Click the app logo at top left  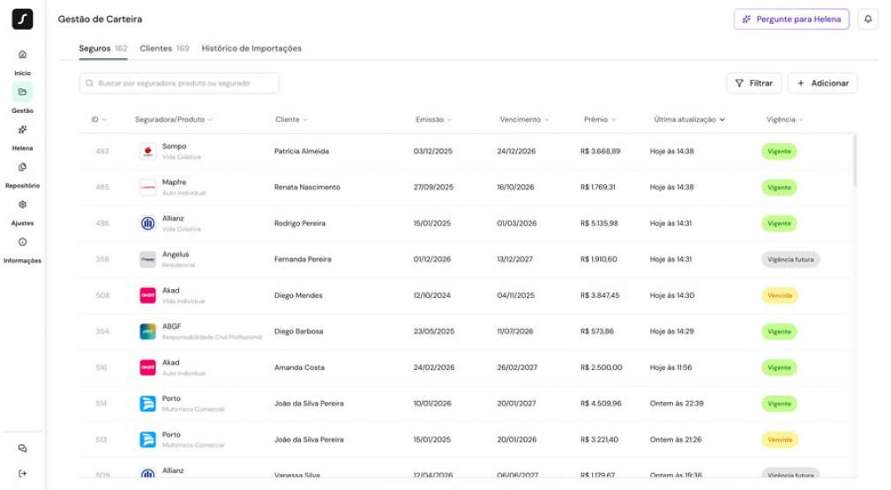point(22,19)
